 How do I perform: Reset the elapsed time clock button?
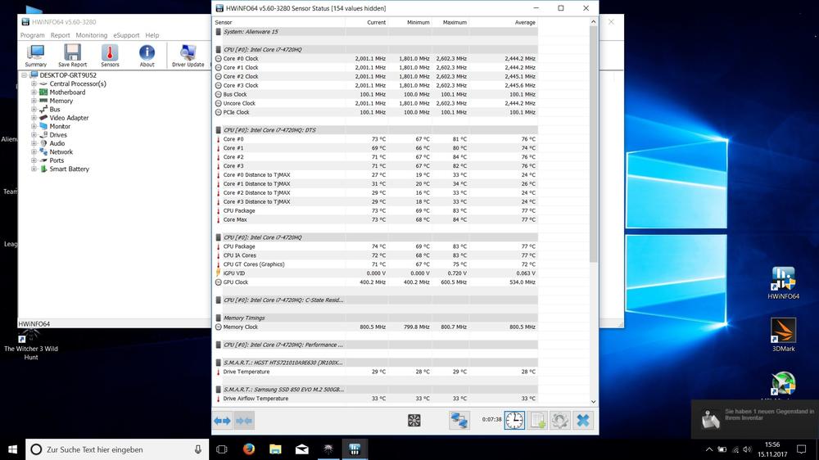(x=514, y=421)
